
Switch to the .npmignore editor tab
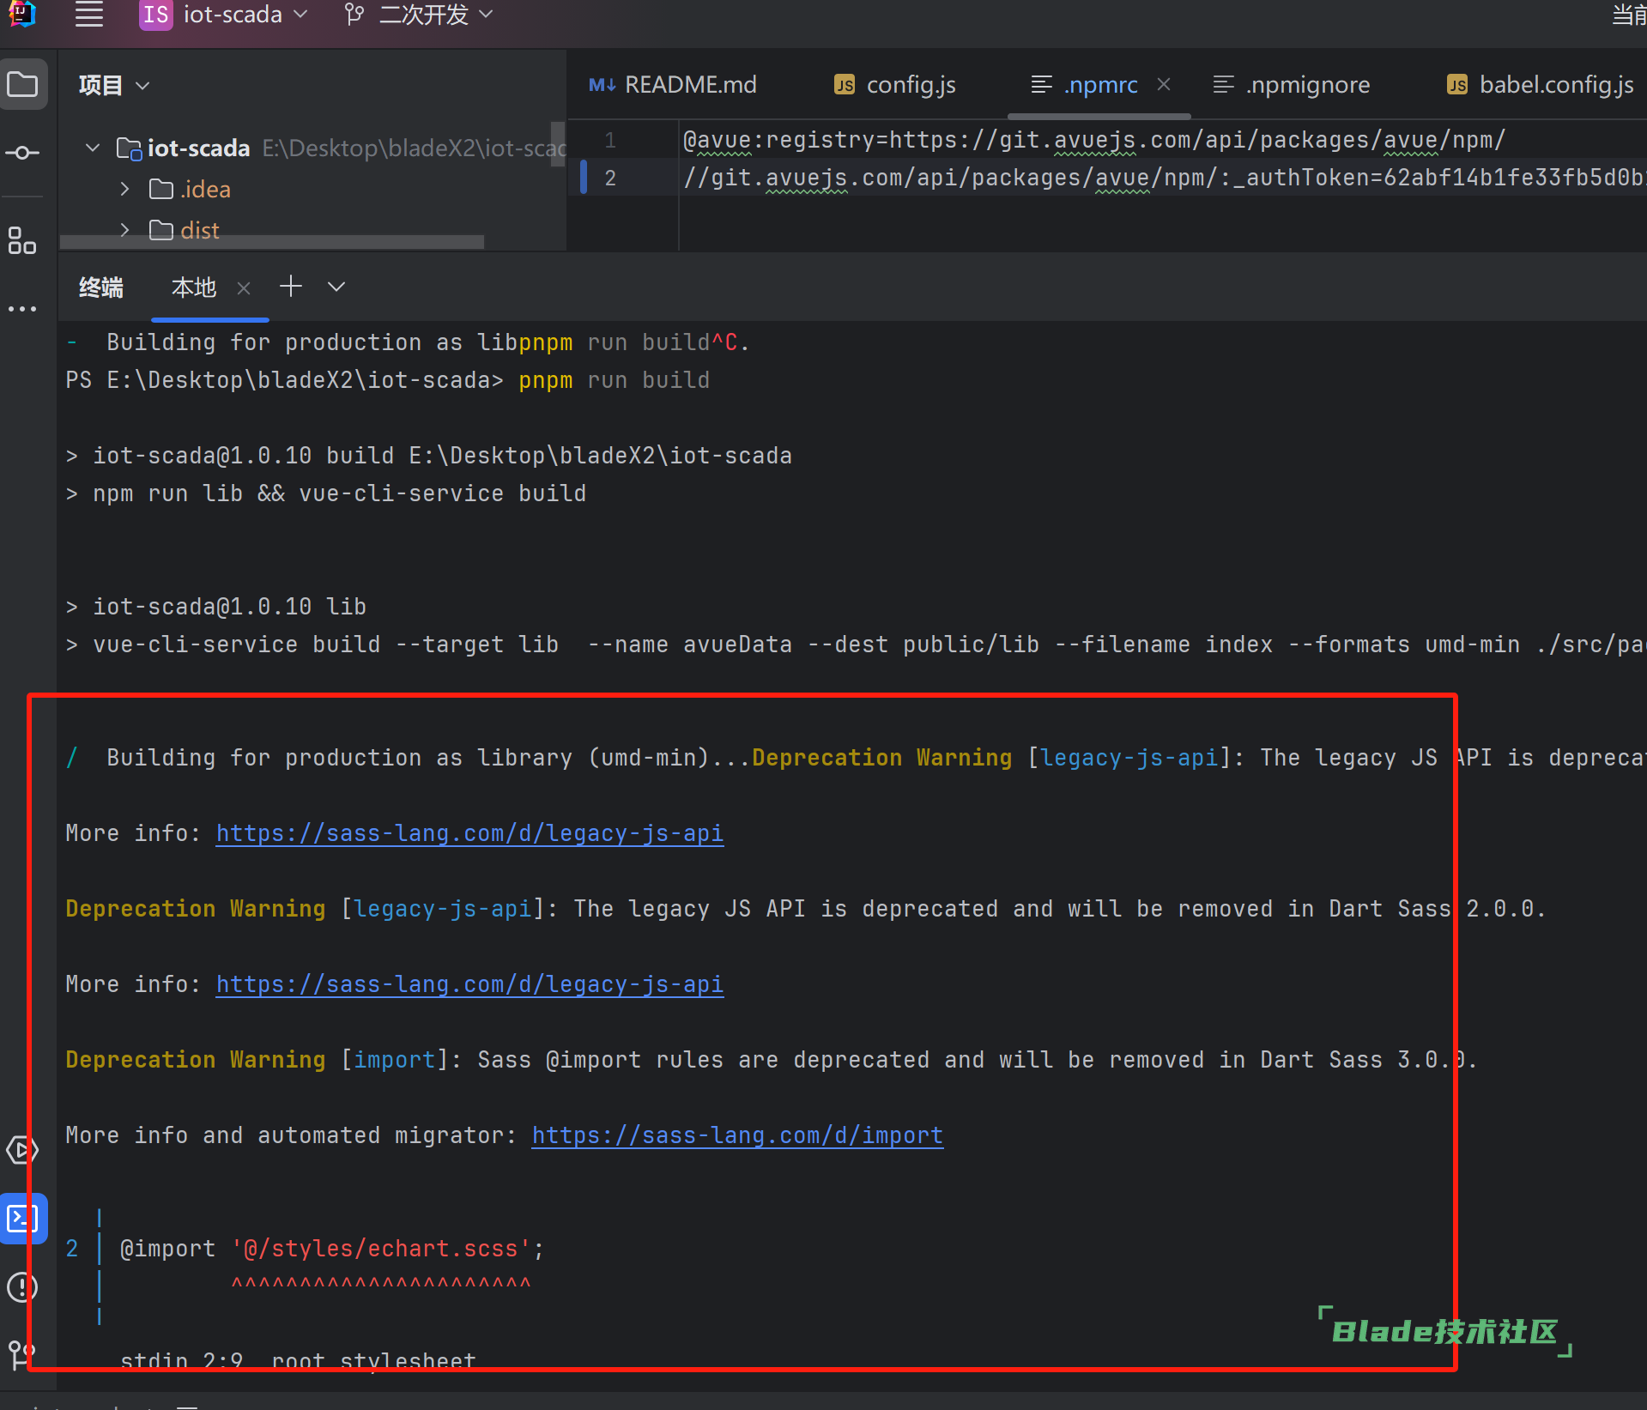click(x=1291, y=85)
